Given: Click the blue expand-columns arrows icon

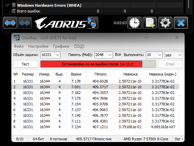Looking at the screenshot, I should click(10, 23).
